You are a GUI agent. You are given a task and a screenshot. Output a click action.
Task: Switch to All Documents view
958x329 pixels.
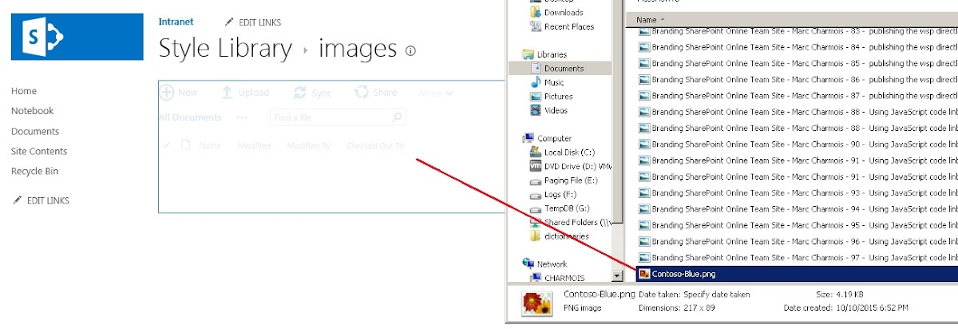(x=190, y=117)
